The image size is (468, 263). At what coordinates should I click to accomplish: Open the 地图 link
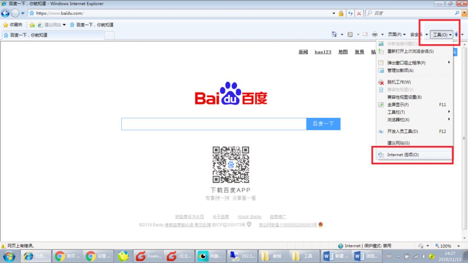click(343, 52)
